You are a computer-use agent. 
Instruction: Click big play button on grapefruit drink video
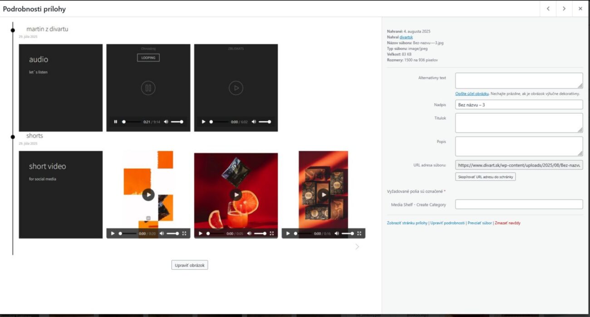click(x=236, y=195)
